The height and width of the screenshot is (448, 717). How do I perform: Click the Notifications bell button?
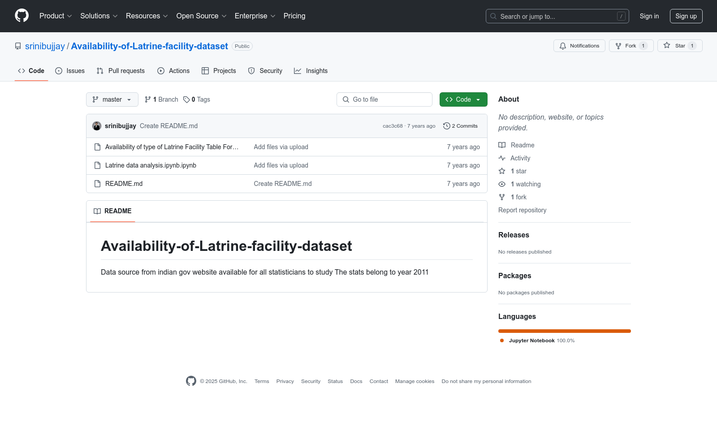click(579, 46)
